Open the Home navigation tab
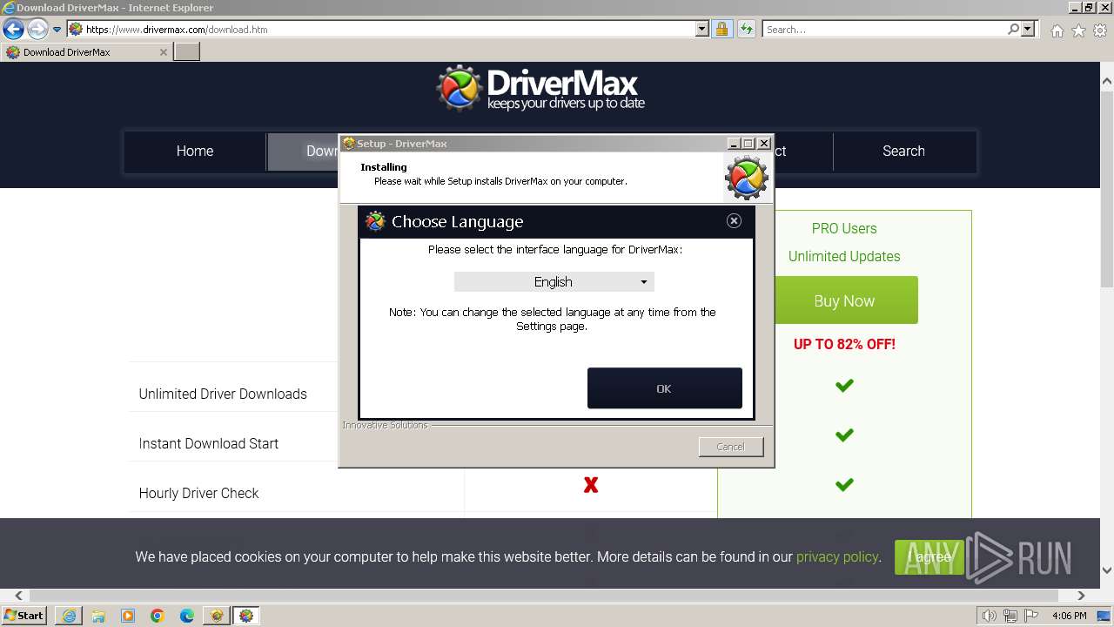 coord(195,151)
